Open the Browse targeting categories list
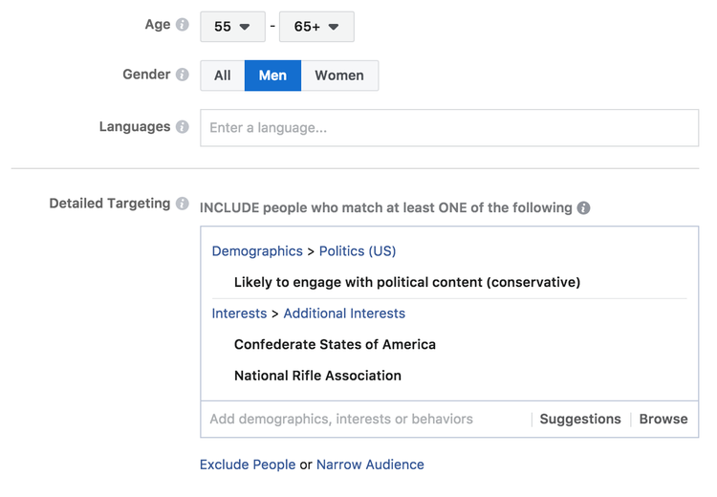The height and width of the screenshot is (497, 717). tap(663, 419)
